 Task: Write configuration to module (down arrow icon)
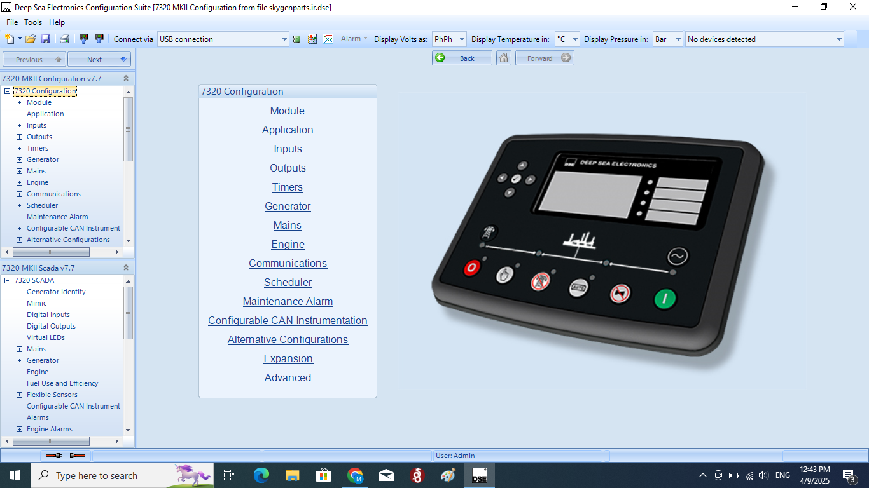pyautogui.click(x=99, y=39)
